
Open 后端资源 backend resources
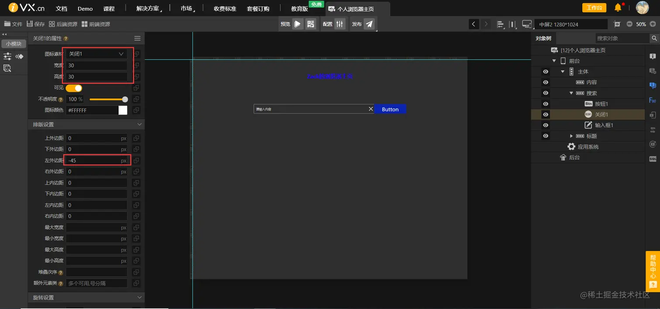click(63, 24)
